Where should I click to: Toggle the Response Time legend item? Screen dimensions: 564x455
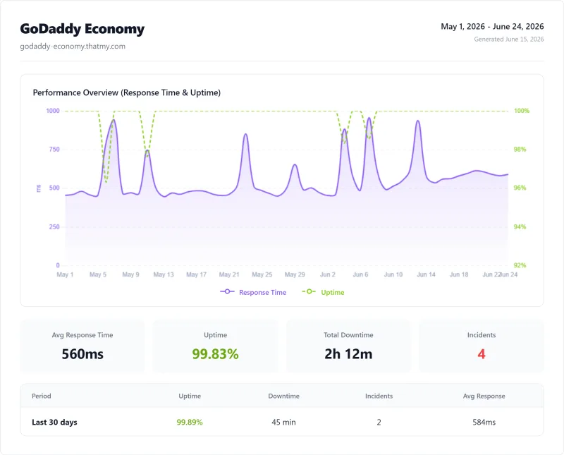click(253, 292)
